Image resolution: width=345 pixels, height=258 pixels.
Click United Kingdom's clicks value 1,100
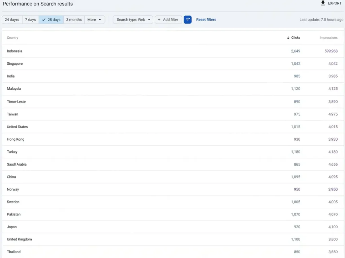pyautogui.click(x=295, y=239)
